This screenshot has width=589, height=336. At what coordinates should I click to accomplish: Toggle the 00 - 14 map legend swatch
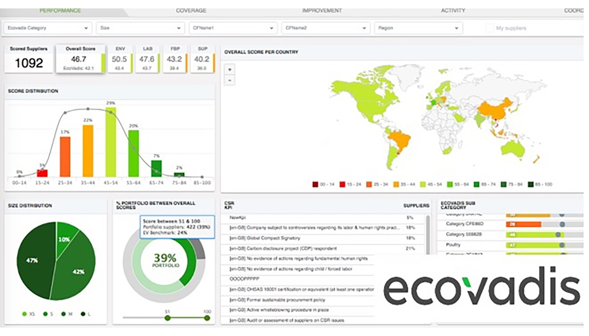(315, 184)
